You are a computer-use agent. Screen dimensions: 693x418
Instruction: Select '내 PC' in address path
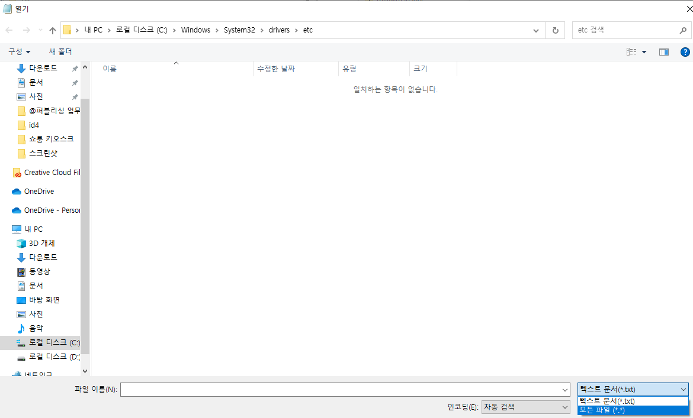93,30
